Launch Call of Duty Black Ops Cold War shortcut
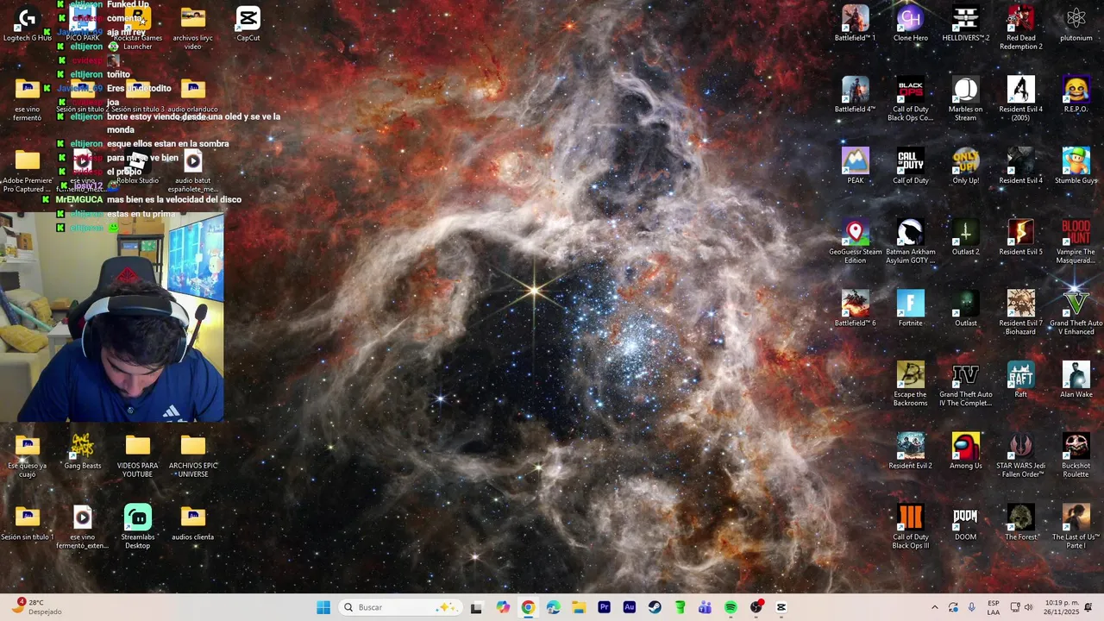Screen dimensions: 1104x621 (x=911, y=99)
